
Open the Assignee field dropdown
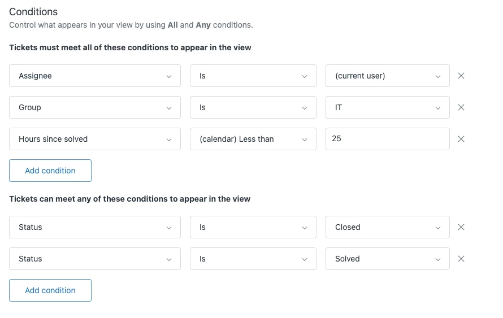(x=95, y=76)
